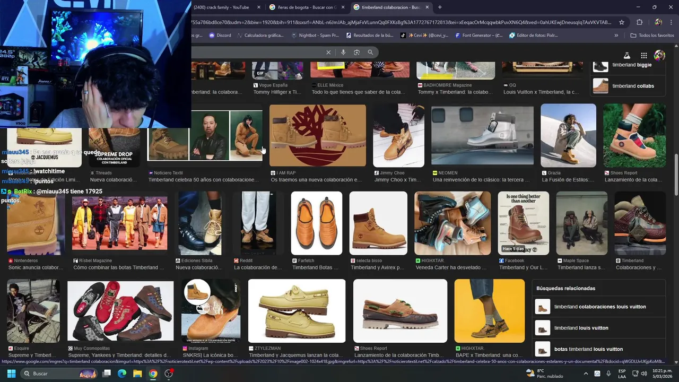This screenshot has height=382, width=679.
Task: Click the magnifier search button
Action: [x=370, y=52]
